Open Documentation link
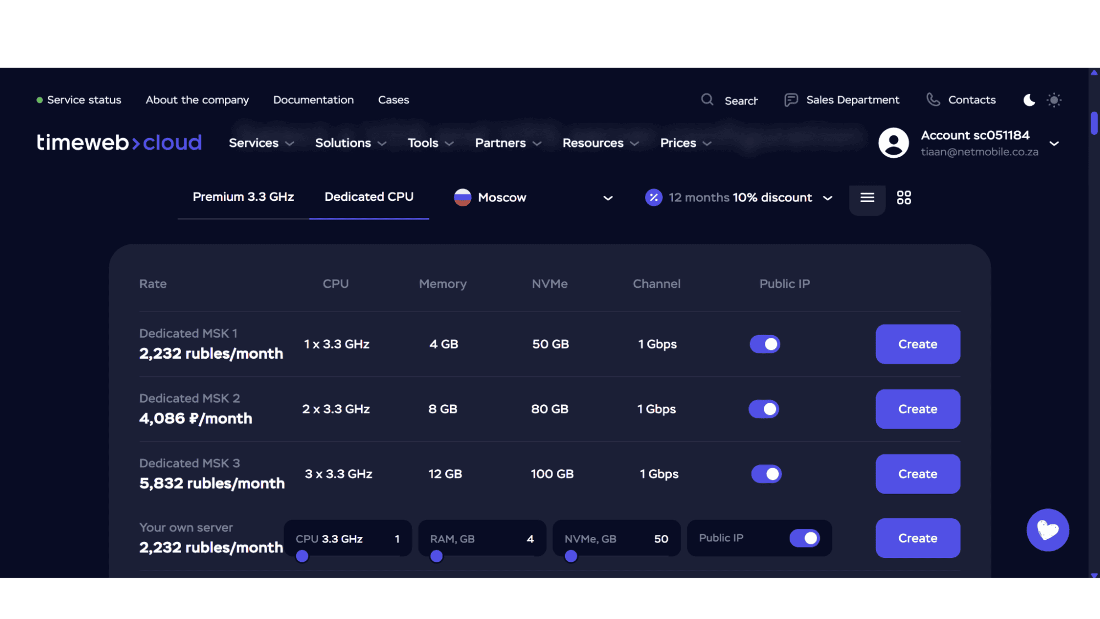 click(313, 100)
